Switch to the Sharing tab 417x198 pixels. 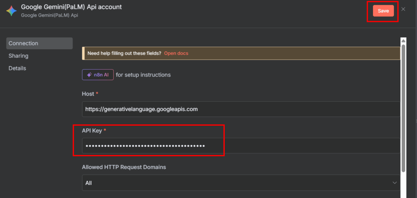pos(18,56)
